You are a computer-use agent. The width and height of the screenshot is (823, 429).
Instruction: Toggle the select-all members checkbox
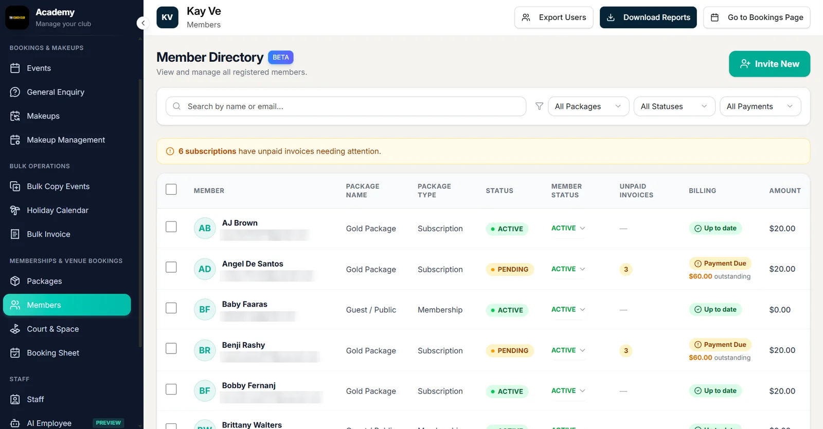coord(171,190)
